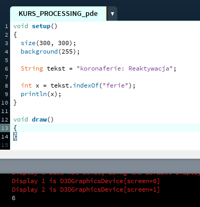The image size is (200, 207).
Task: Click the indexOf method call
Action: tap(86, 85)
